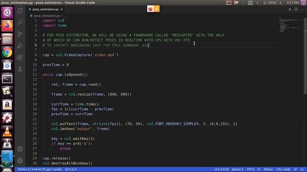
Task: Select language mode Python in status bar
Action: pos(268,169)
